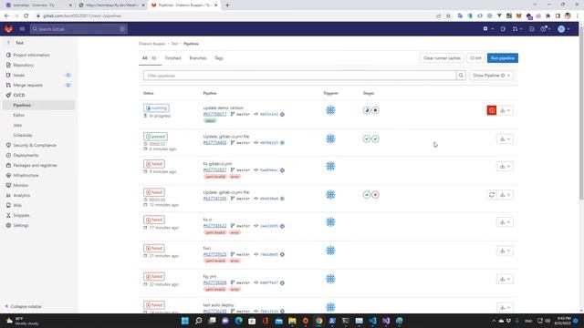This screenshot has width=584, height=328.
Task: Retry the failed pipeline from 12 minutes ago
Action: click(x=492, y=195)
